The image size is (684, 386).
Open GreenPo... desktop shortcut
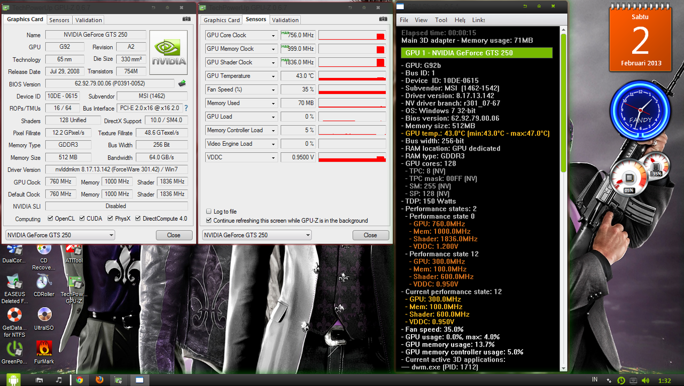pos(14,353)
